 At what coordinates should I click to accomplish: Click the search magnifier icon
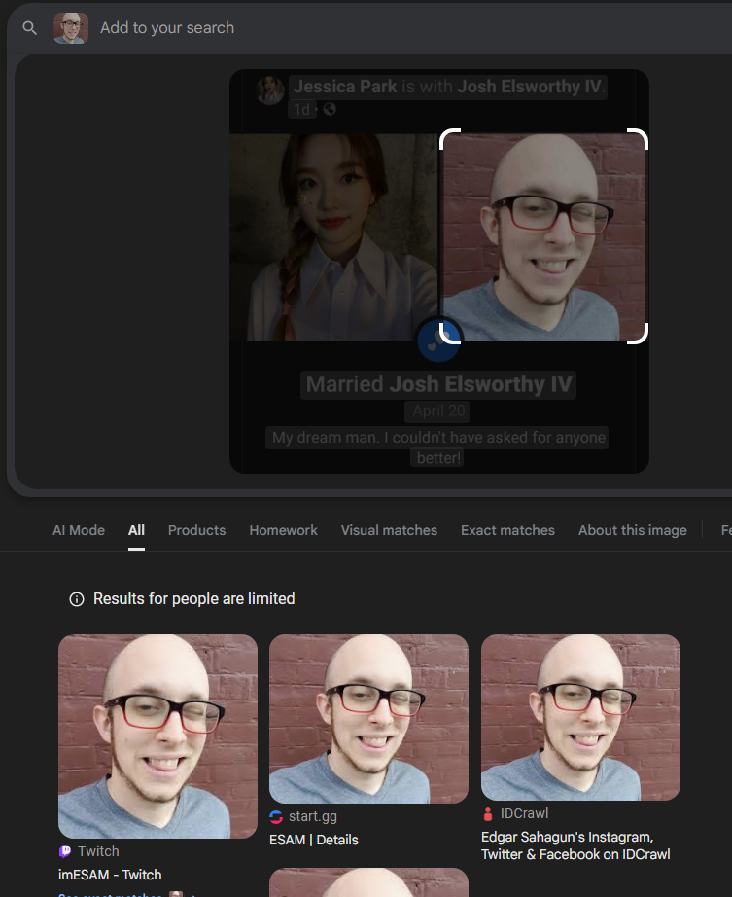point(30,27)
